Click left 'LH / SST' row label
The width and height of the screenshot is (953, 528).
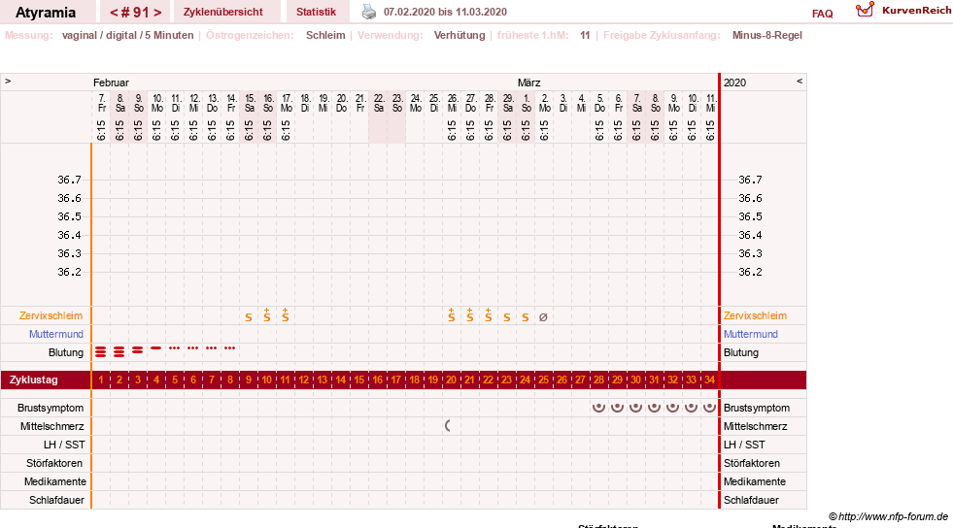pos(64,445)
